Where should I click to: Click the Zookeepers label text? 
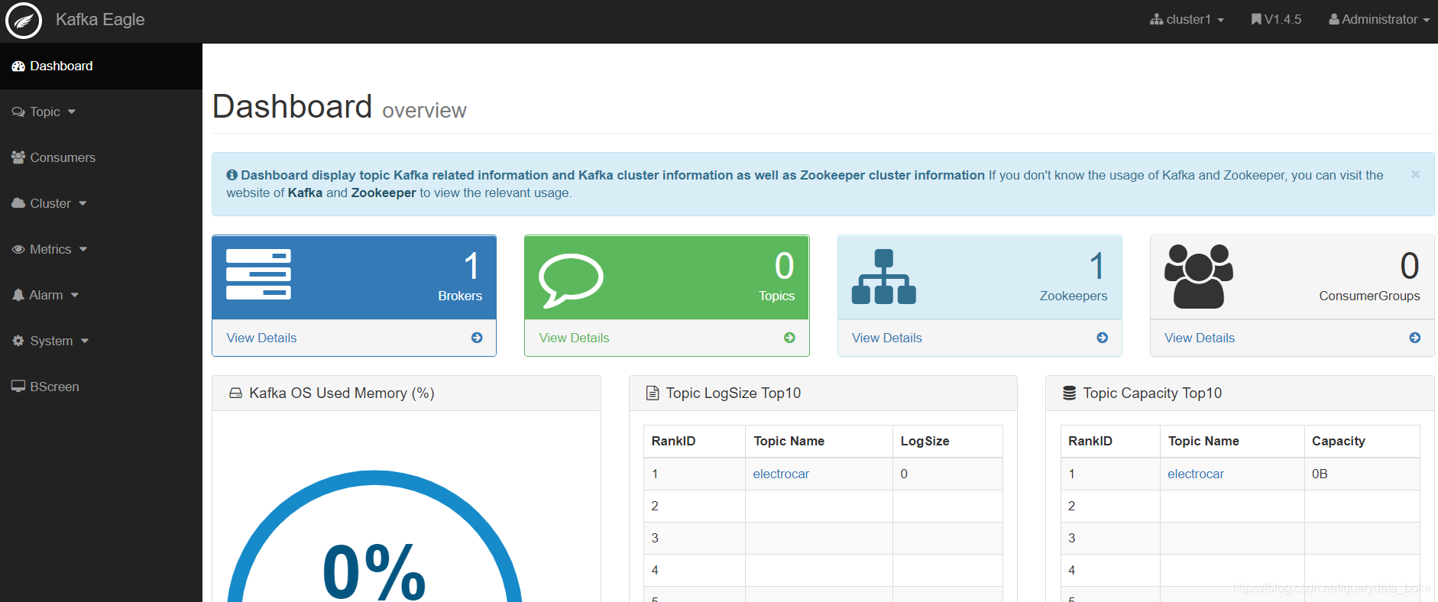(1073, 296)
